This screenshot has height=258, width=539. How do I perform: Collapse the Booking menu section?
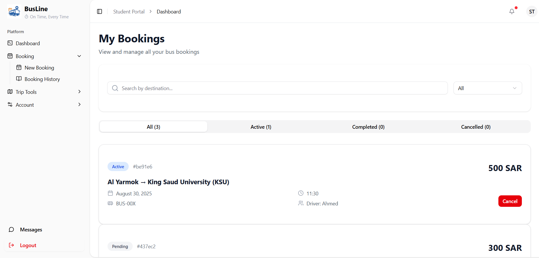pyautogui.click(x=79, y=56)
